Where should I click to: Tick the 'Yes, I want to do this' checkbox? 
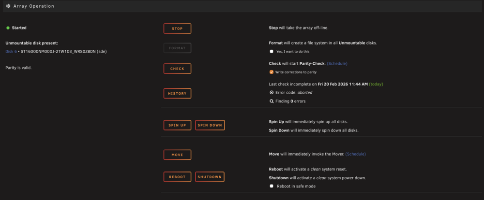(272, 52)
